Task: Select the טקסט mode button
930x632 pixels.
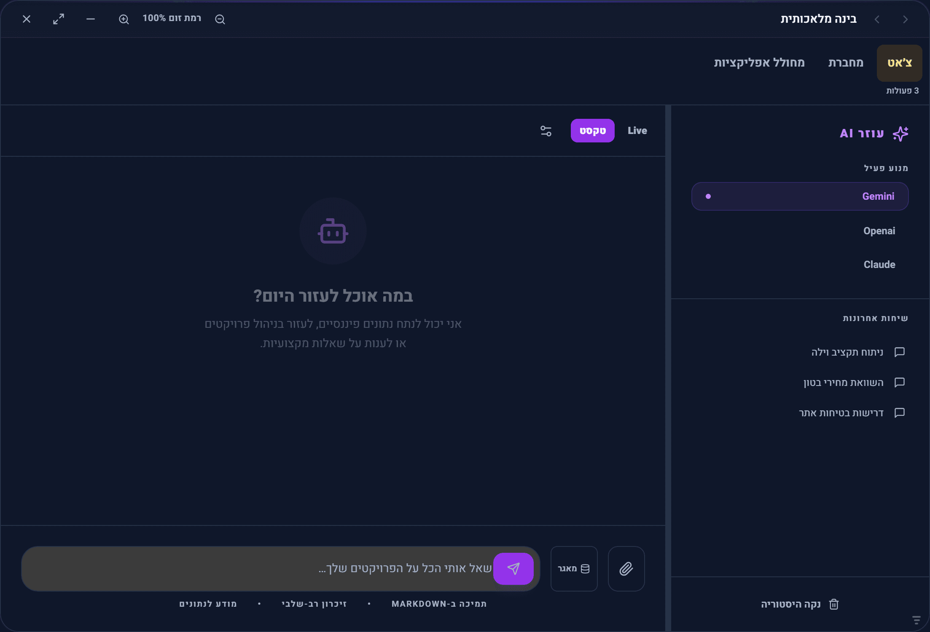Action: coord(592,131)
